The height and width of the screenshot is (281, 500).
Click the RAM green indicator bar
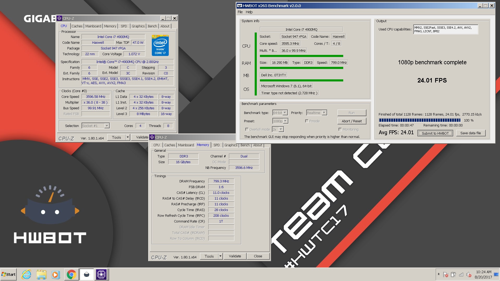[x=301, y=68]
